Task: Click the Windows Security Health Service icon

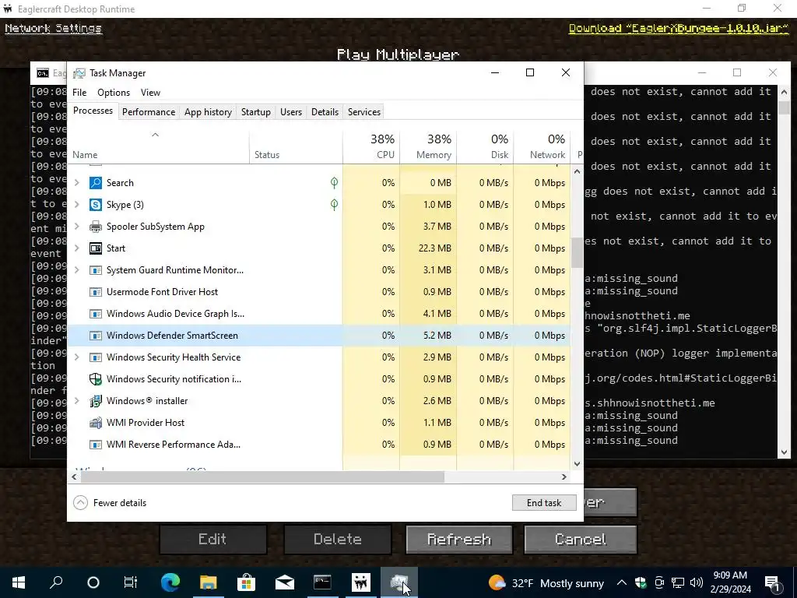Action: point(96,357)
